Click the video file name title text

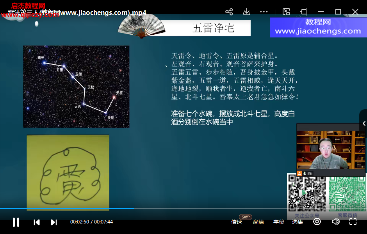[x=77, y=12]
